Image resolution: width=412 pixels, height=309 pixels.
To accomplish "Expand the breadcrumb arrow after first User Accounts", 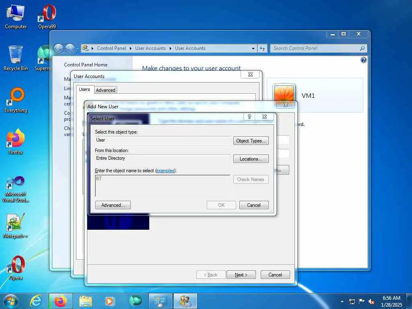I will click(170, 48).
